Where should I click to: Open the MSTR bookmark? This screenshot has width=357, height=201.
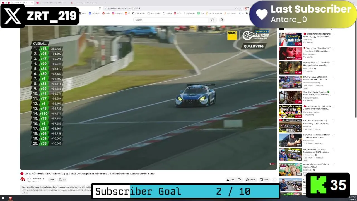click(x=177, y=13)
